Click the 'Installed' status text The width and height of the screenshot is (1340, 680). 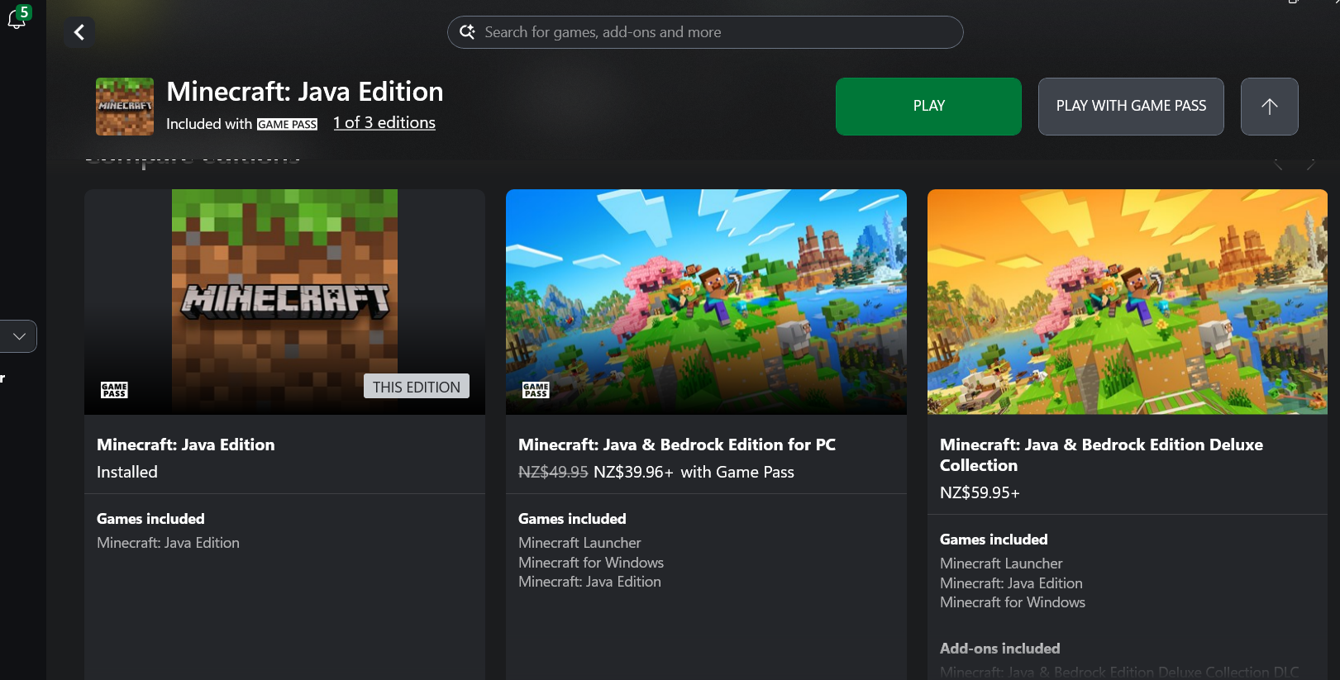tap(127, 472)
